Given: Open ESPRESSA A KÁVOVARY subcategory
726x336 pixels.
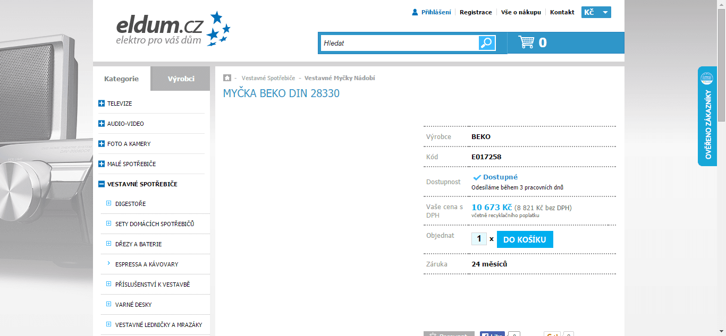Looking at the screenshot, I should (x=147, y=264).
